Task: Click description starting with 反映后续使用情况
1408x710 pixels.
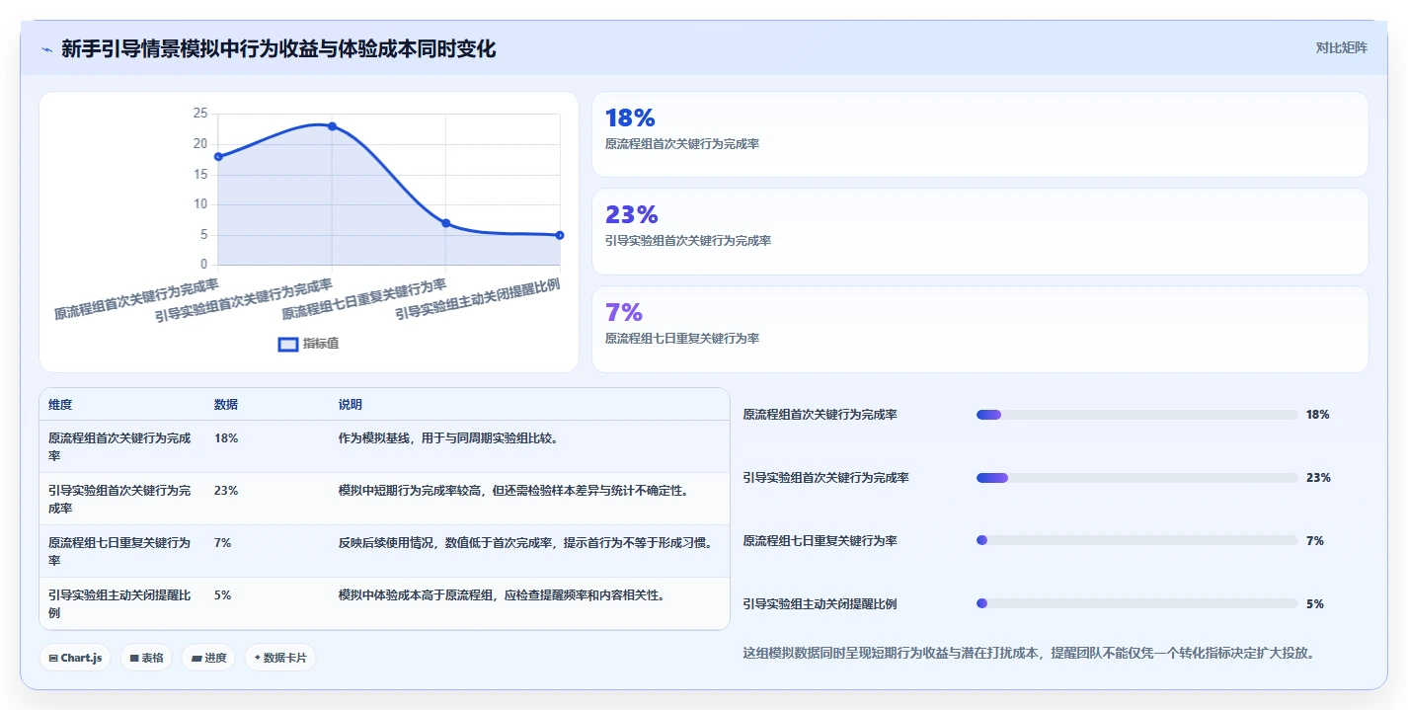Action: point(525,542)
